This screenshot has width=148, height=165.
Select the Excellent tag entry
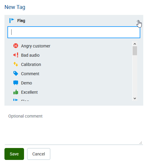[x=29, y=92]
